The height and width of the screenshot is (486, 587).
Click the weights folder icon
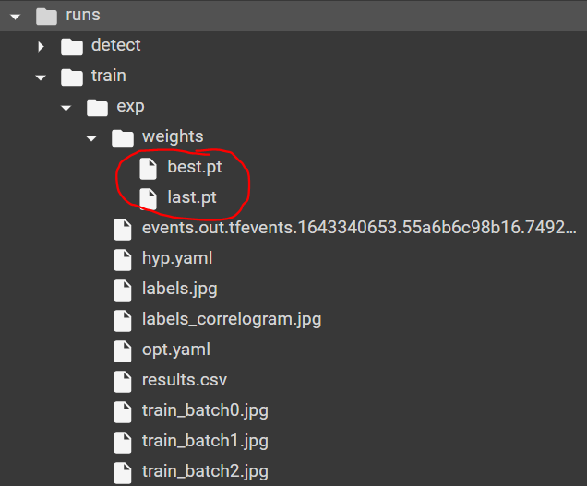pyautogui.click(x=123, y=136)
